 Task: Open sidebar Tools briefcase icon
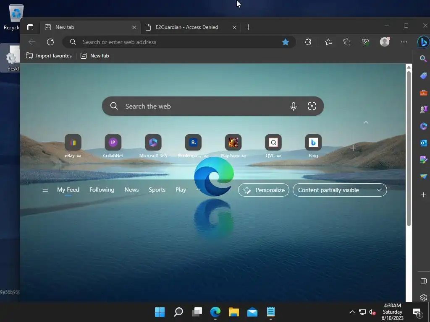tap(423, 93)
